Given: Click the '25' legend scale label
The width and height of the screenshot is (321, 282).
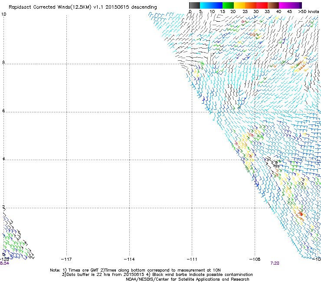Looking at the screenshot, I should 245,12.
